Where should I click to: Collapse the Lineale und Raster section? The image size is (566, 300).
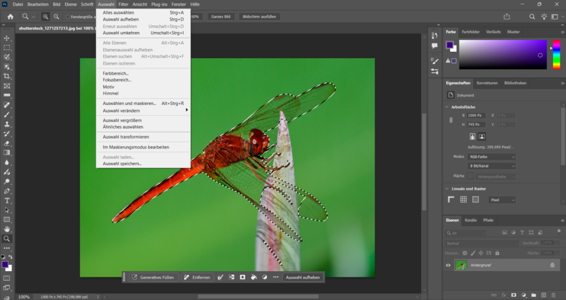[447, 189]
